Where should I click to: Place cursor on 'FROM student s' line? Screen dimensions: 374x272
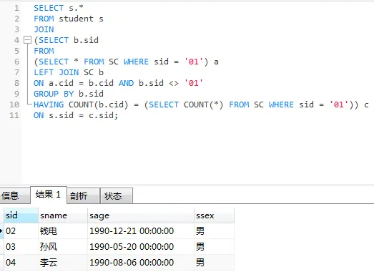(x=69, y=19)
